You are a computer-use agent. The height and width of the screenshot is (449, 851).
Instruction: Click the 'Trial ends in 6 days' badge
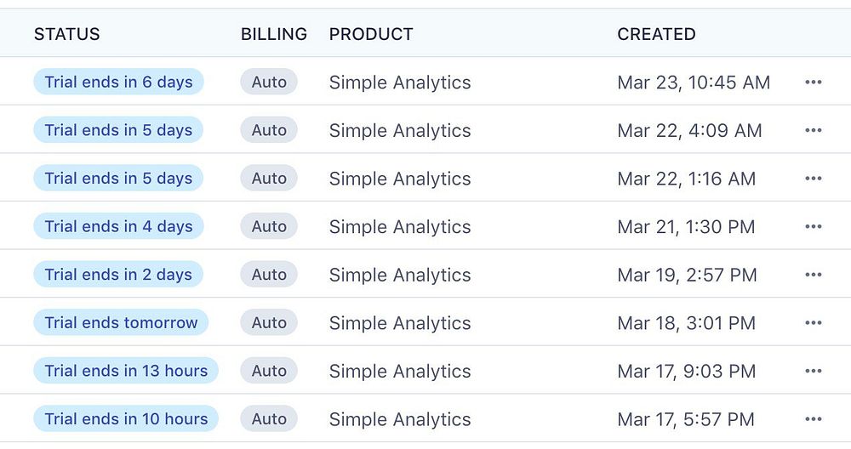point(118,82)
